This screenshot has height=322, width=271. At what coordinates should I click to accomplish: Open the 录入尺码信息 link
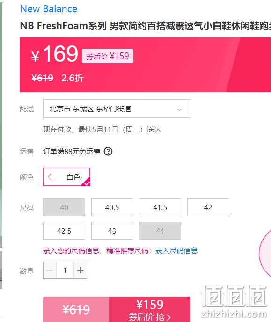(176, 251)
